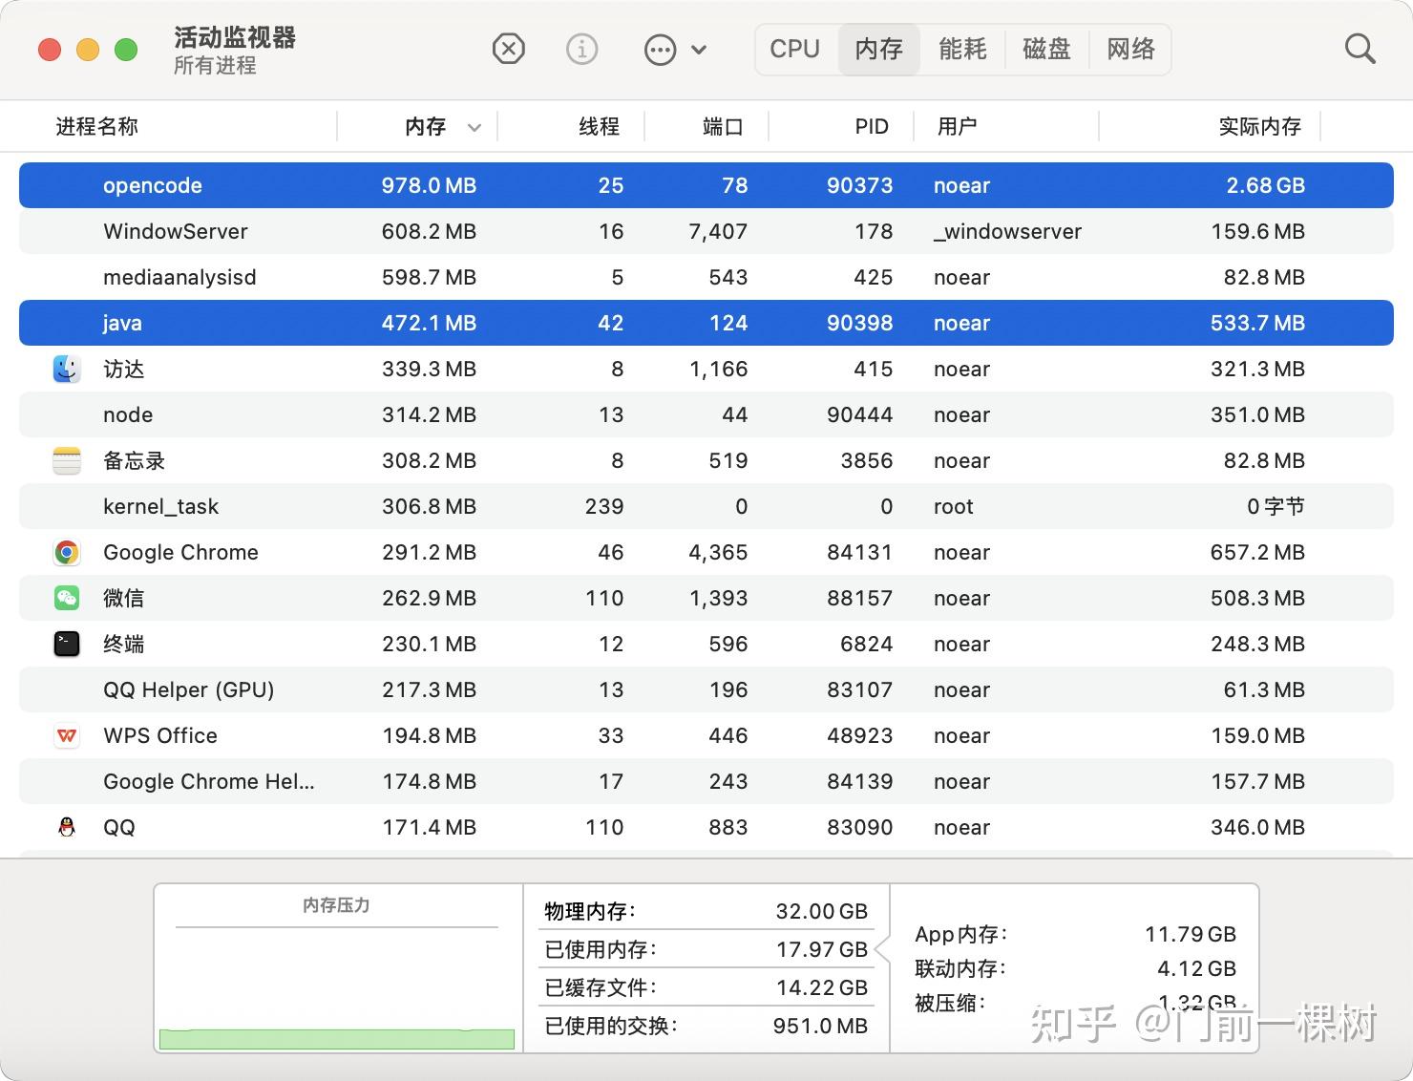The height and width of the screenshot is (1081, 1413).
Task: Select the kernel_task process row
Action: 706,506
